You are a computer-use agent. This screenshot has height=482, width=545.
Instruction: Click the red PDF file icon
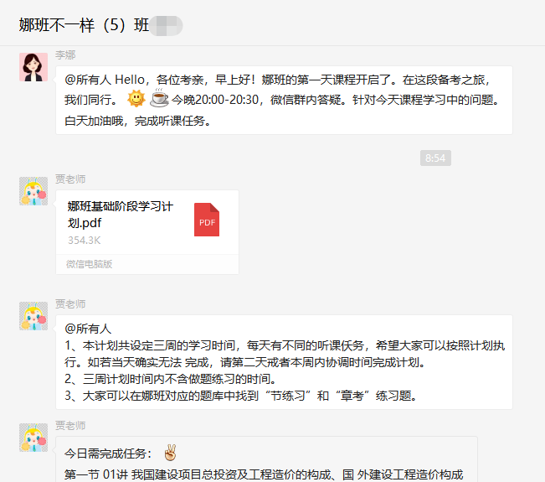(207, 220)
